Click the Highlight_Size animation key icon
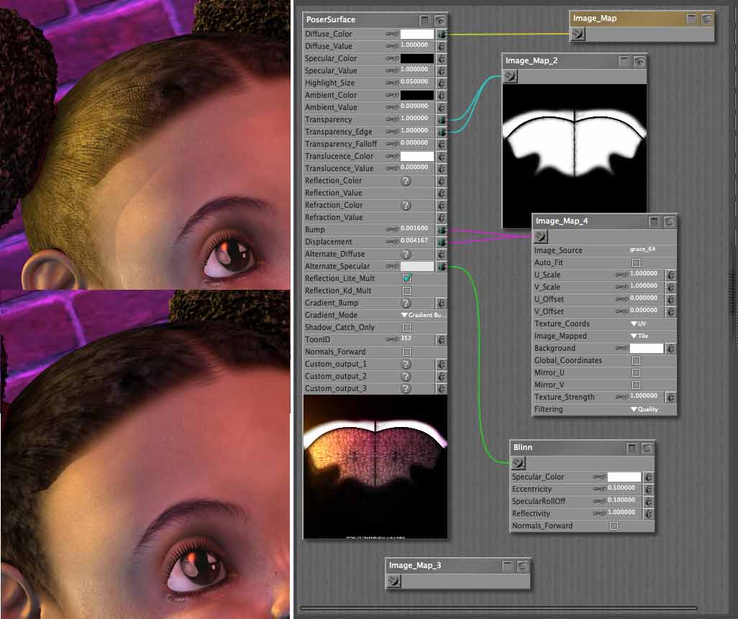738x619 pixels. coord(393,83)
